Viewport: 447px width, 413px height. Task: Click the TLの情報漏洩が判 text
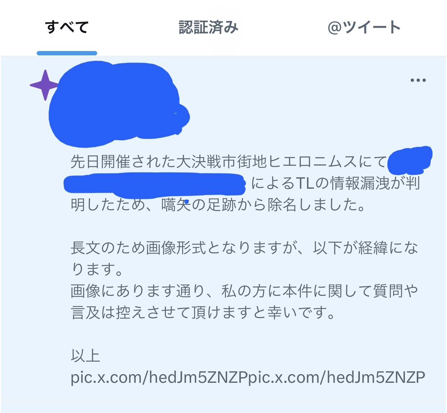tap(358, 183)
